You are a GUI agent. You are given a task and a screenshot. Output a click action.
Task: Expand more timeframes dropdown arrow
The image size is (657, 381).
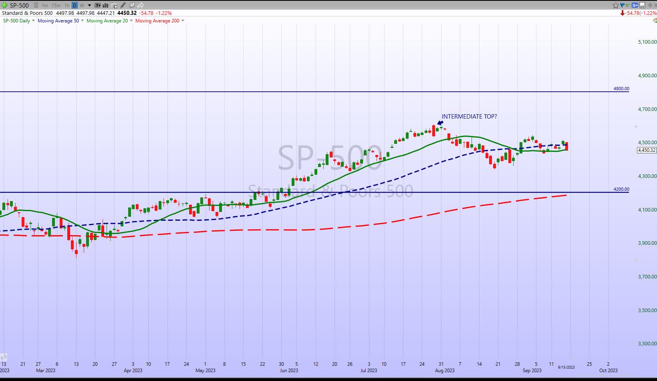click(x=89, y=6)
